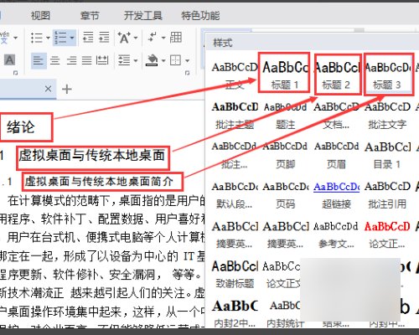Click the paint bucket shading icon

153,60
